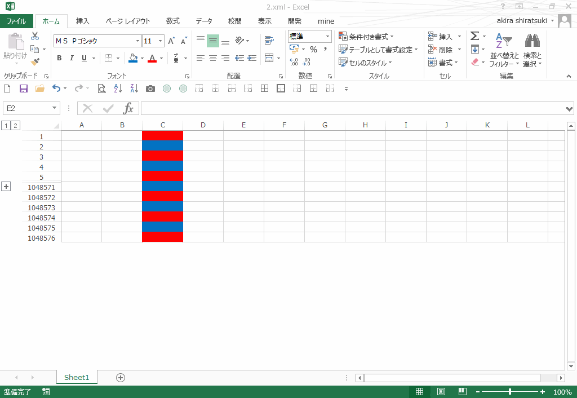
Task: Click the Sort Z to A icon
Action: tap(134, 89)
